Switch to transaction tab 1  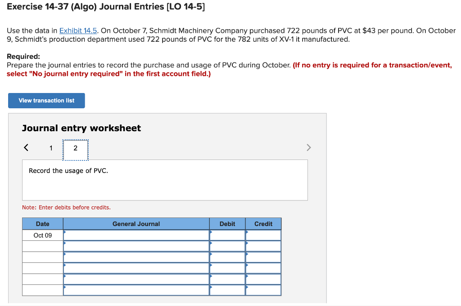pos(50,148)
